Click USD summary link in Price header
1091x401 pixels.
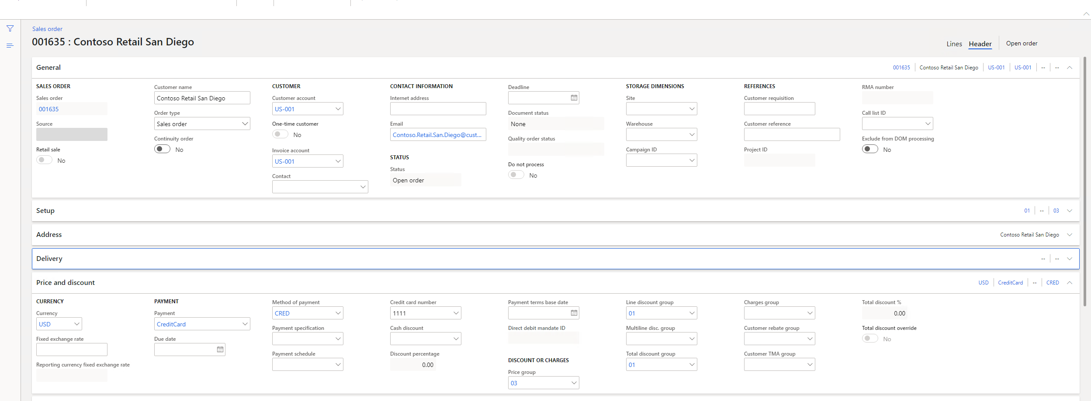click(x=983, y=283)
